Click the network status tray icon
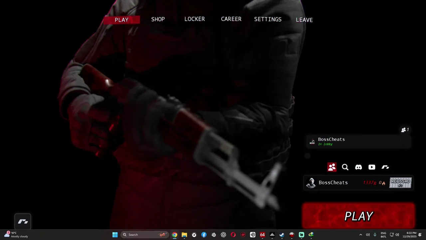The width and height of the screenshot is (426, 240). pyautogui.click(x=392, y=235)
